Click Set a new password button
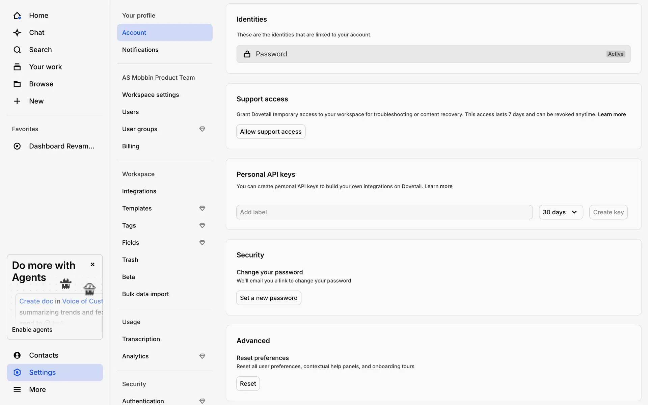The width and height of the screenshot is (648, 405). pyautogui.click(x=269, y=298)
